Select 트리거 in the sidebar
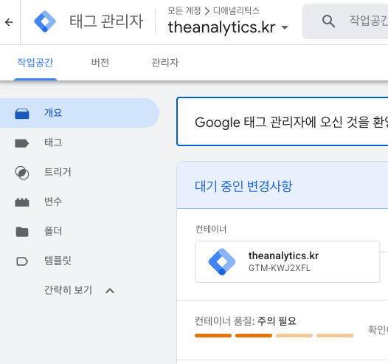 [x=79, y=172]
